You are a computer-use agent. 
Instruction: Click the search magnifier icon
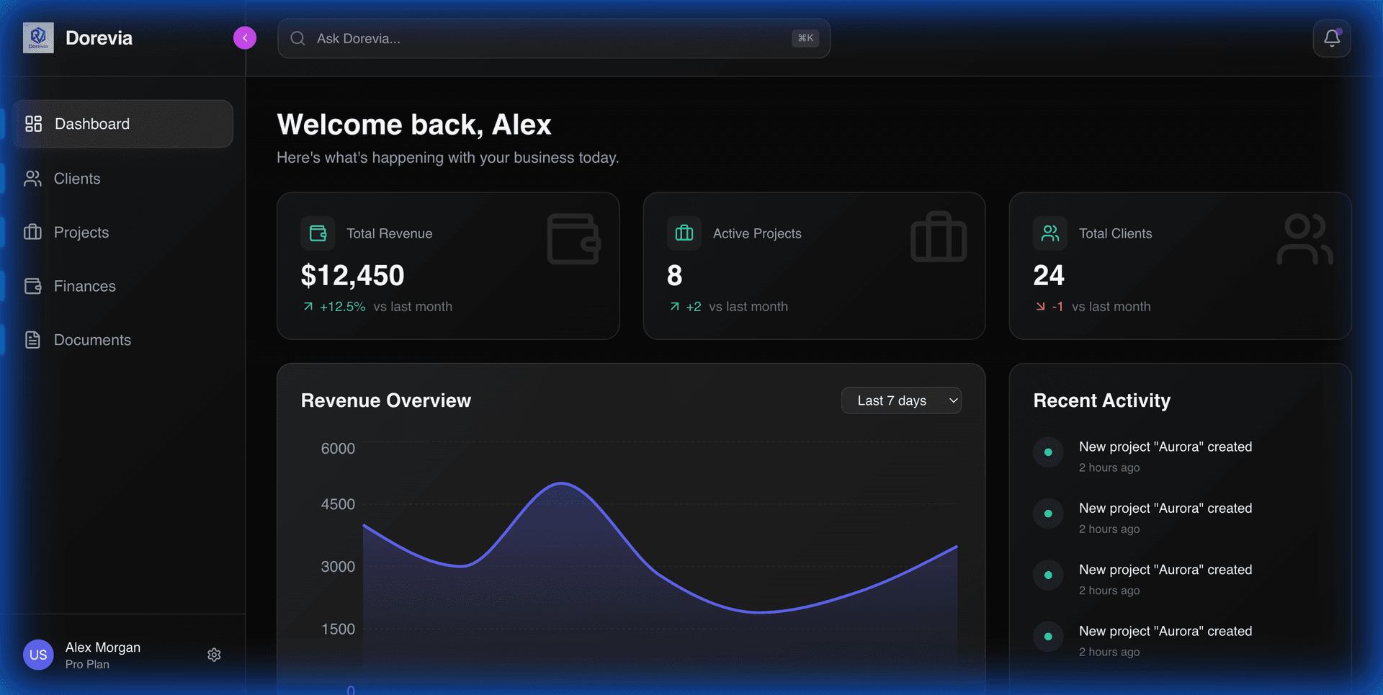coord(297,38)
